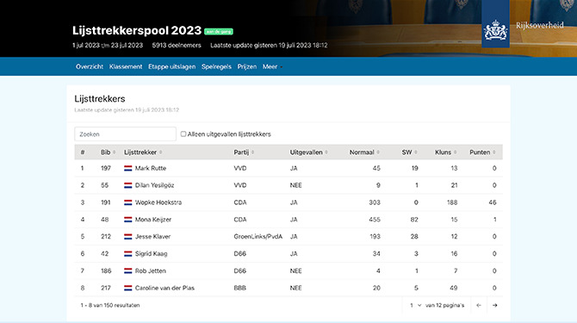Viewport: 577px width, 323px height.
Task: Click '5913 deelnemers' header text
Action: (x=177, y=46)
